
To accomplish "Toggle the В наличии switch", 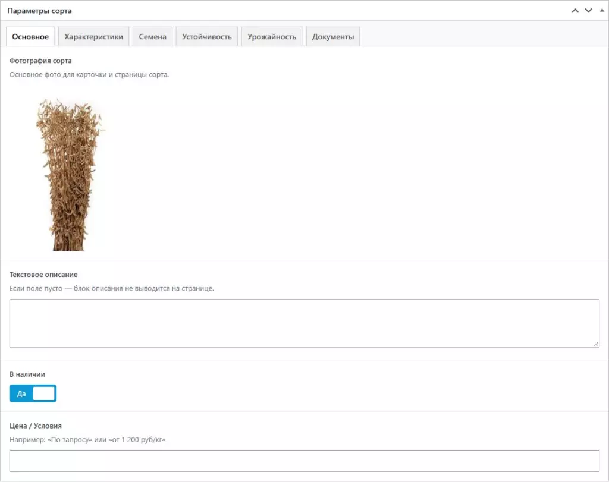I will tap(33, 393).
